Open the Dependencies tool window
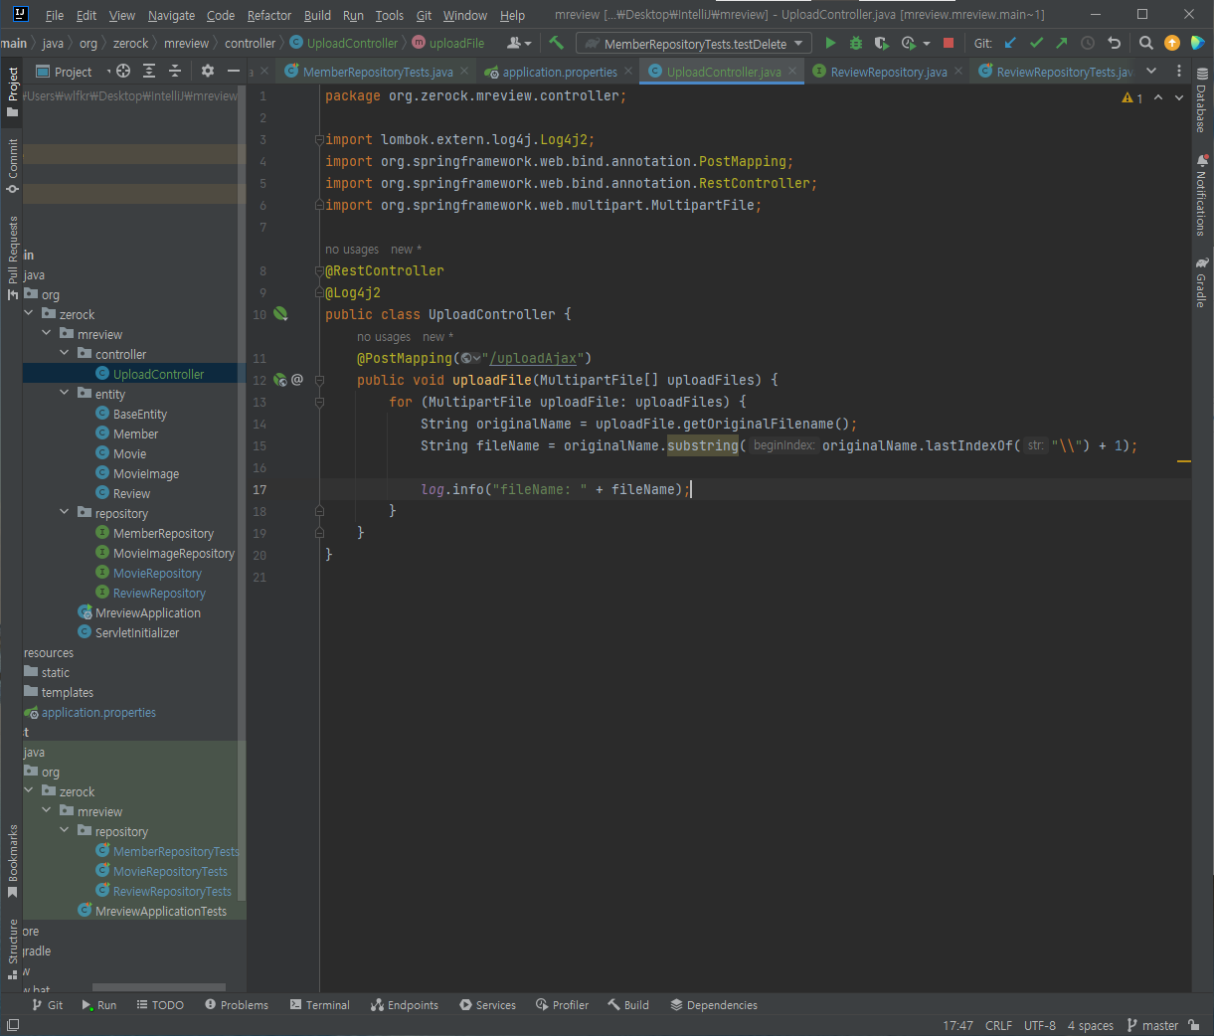The width and height of the screenshot is (1214, 1036). tap(714, 1005)
